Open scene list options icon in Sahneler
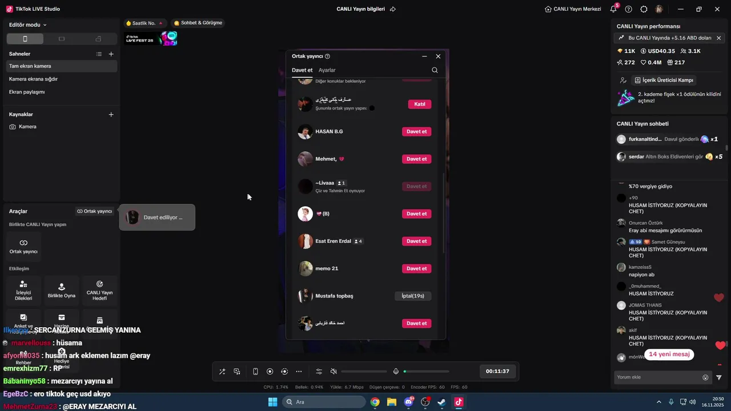731x411 pixels. point(99,54)
